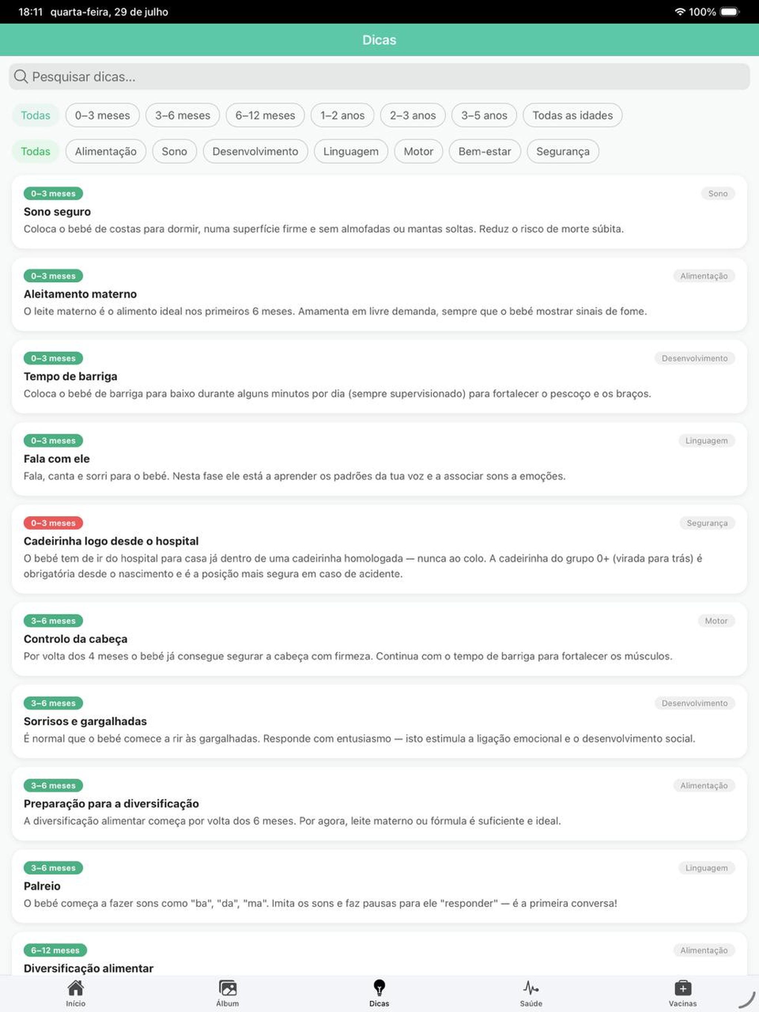Show only Desenvolvimento category filter chip
The image size is (759, 1012).
click(255, 152)
